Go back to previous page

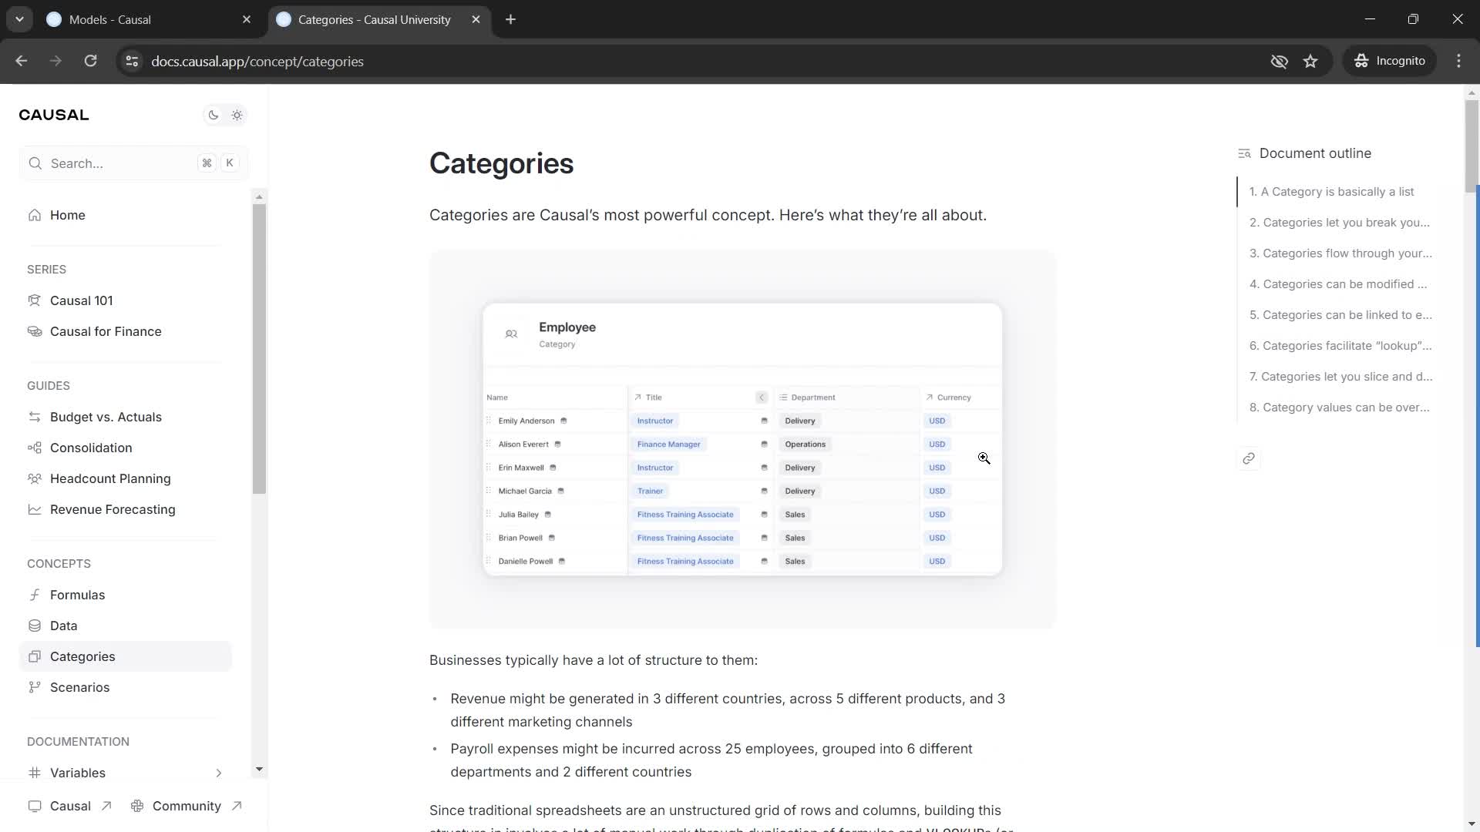click(22, 61)
